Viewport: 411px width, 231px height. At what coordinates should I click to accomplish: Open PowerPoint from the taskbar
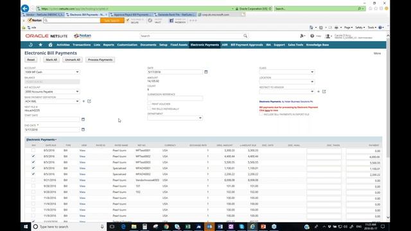pyautogui.click(x=263, y=227)
